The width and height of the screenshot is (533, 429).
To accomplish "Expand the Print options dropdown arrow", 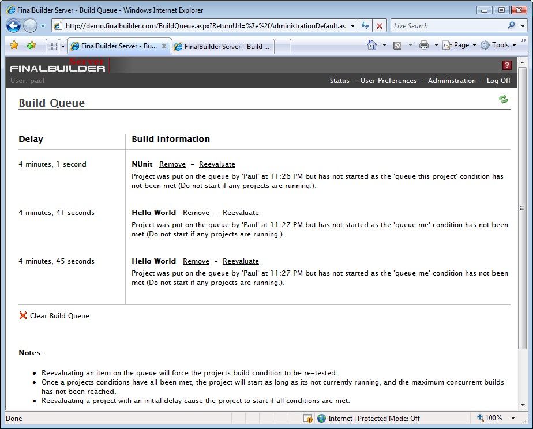I will tap(436, 45).
